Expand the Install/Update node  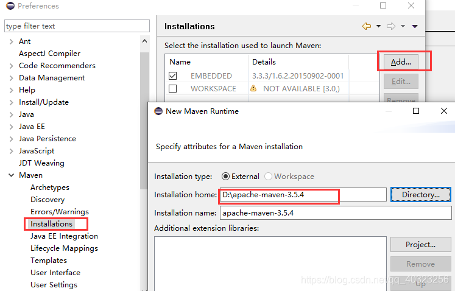(x=12, y=102)
